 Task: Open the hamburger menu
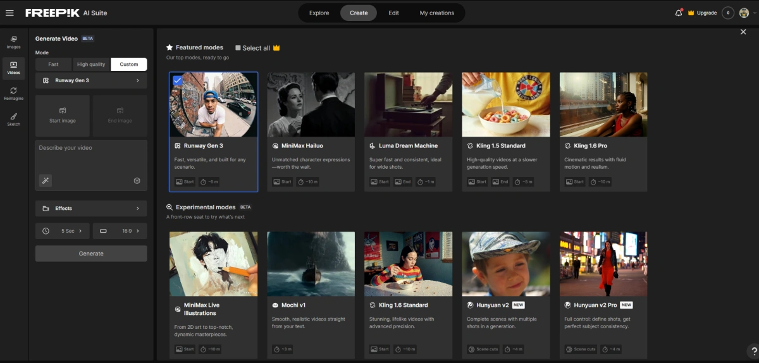click(9, 13)
